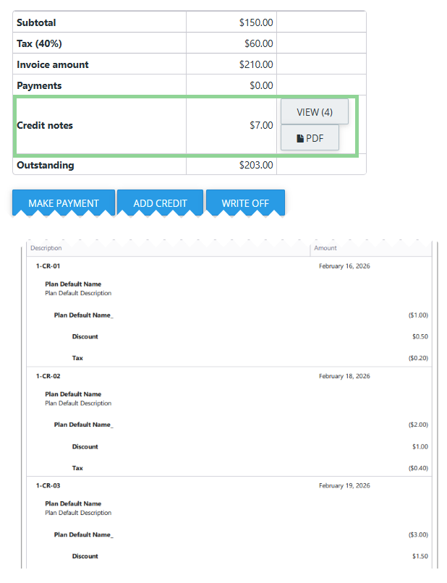Select credit note 1-CR-03
This screenshot has height=583, width=447.
point(48,485)
